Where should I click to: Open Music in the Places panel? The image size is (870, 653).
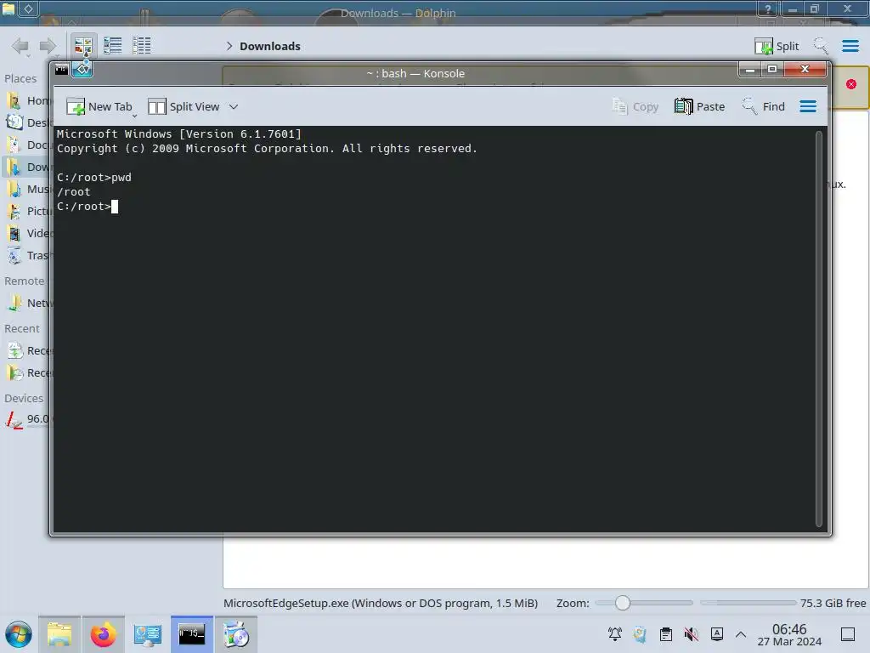[x=28, y=190]
